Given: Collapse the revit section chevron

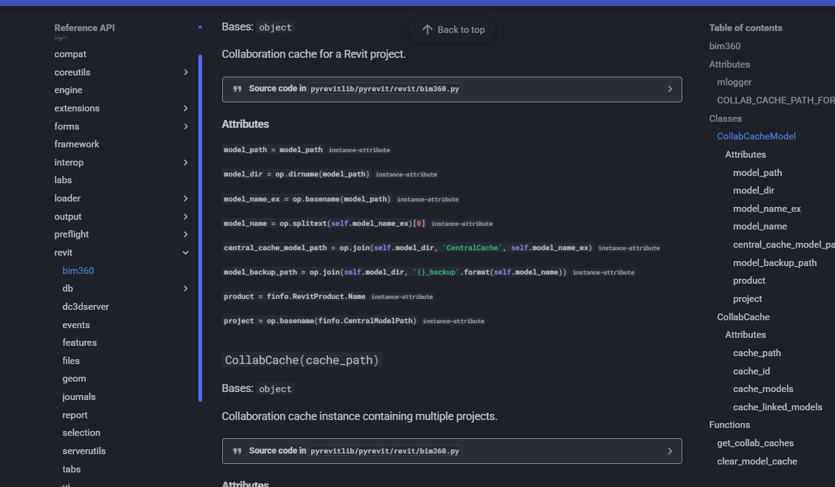Looking at the screenshot, I should pos(186,253).
